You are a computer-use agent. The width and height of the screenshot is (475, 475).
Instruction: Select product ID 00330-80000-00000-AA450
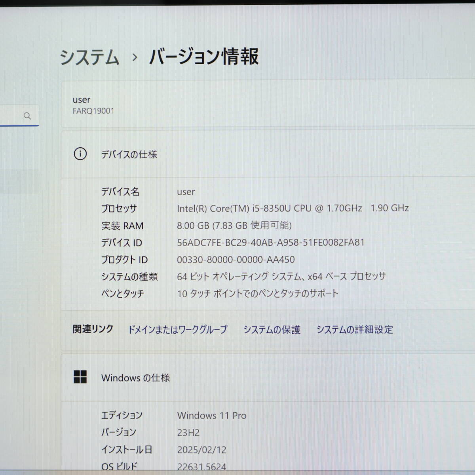tap(236, 260)
